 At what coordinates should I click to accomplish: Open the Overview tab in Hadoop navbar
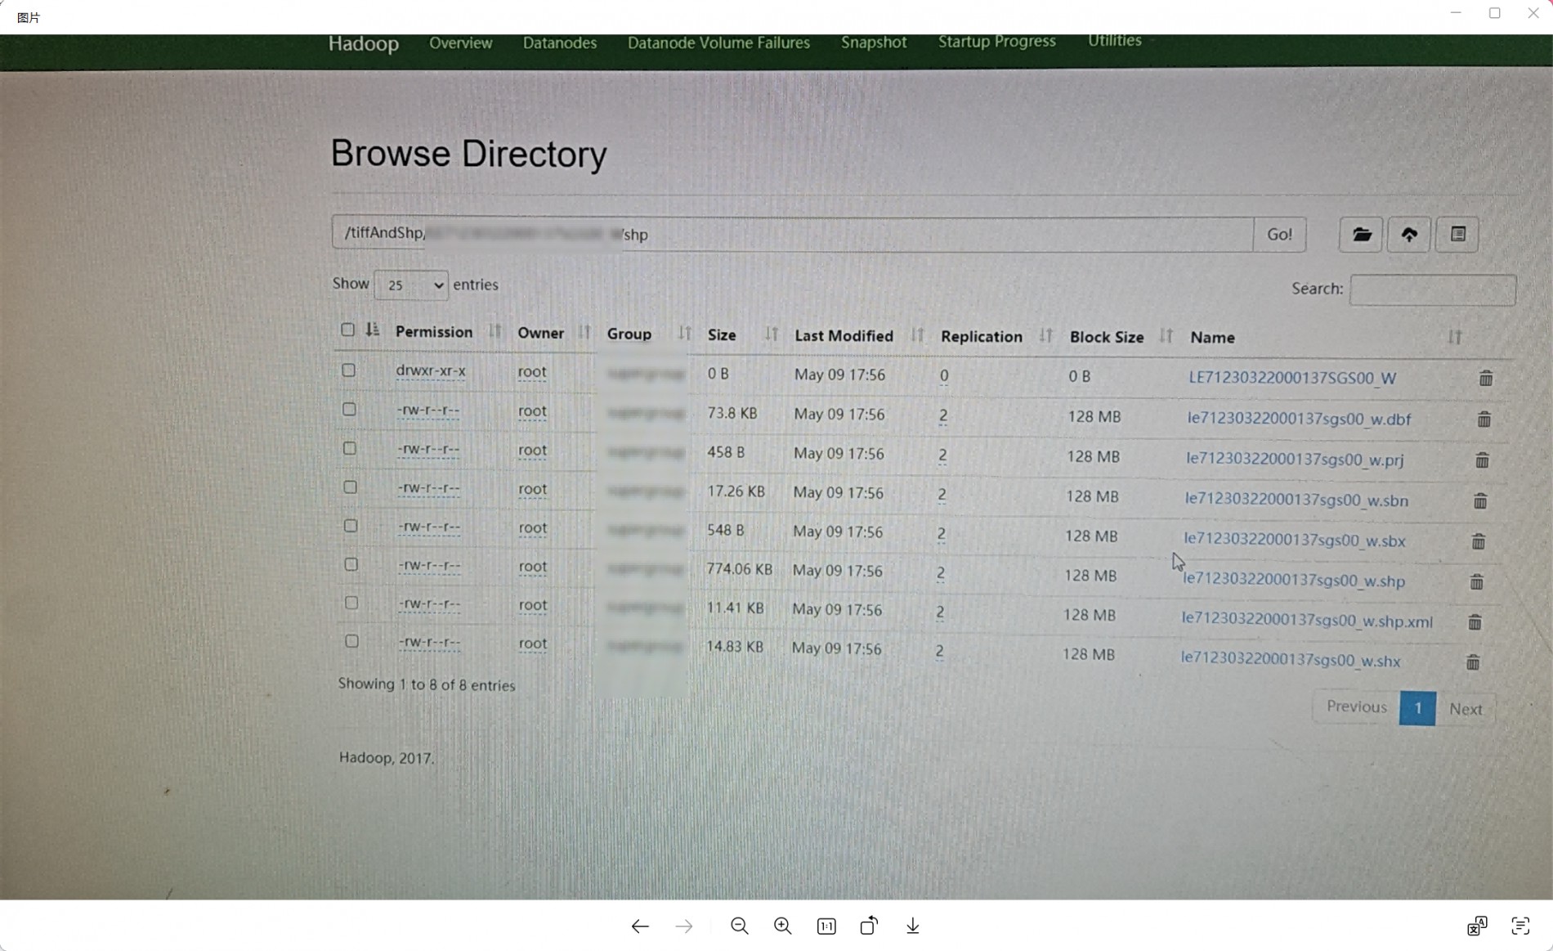pos(461,43)
